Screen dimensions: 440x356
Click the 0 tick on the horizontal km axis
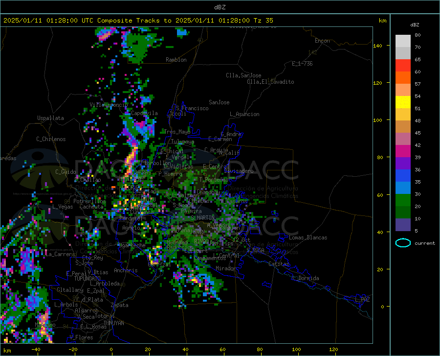(111, 349)
